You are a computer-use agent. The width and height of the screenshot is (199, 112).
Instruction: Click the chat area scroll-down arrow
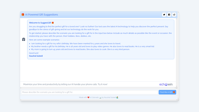(177, 86)
